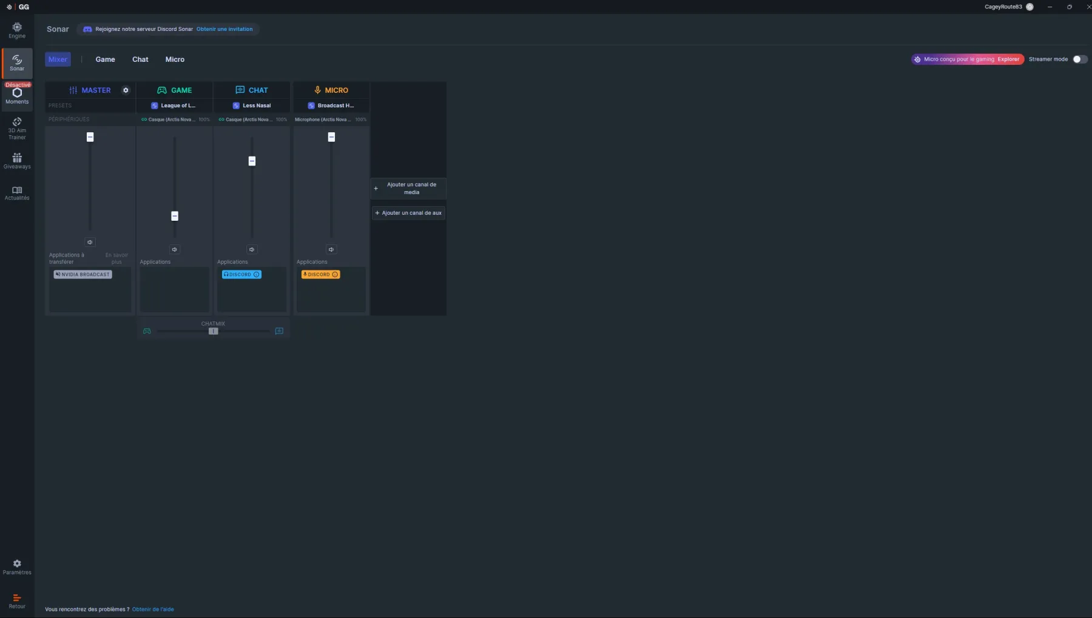1092x618 pixels.
Task: Click the info icon on blue Chat Discord tag
Action: point(257,275)
